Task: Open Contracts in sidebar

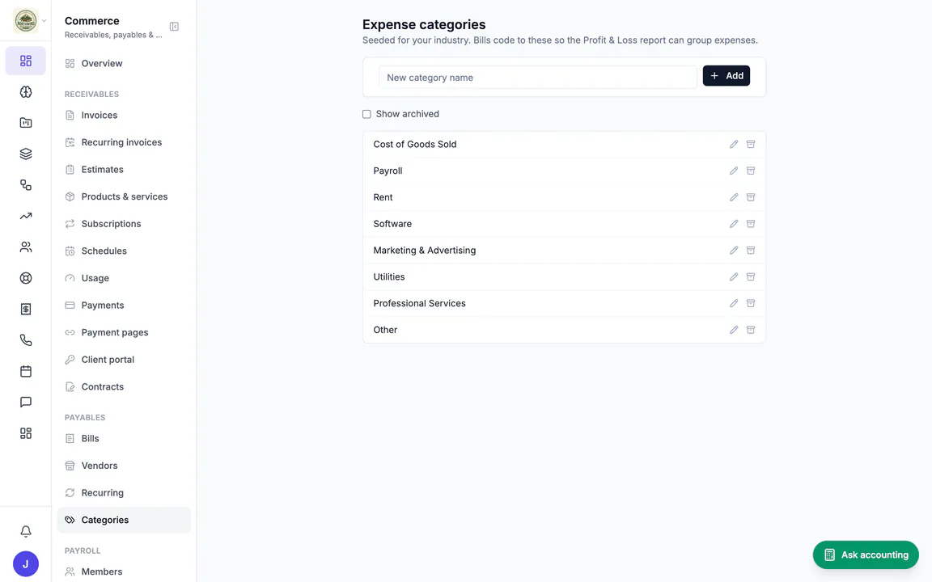Action: (x=124, y=386)
